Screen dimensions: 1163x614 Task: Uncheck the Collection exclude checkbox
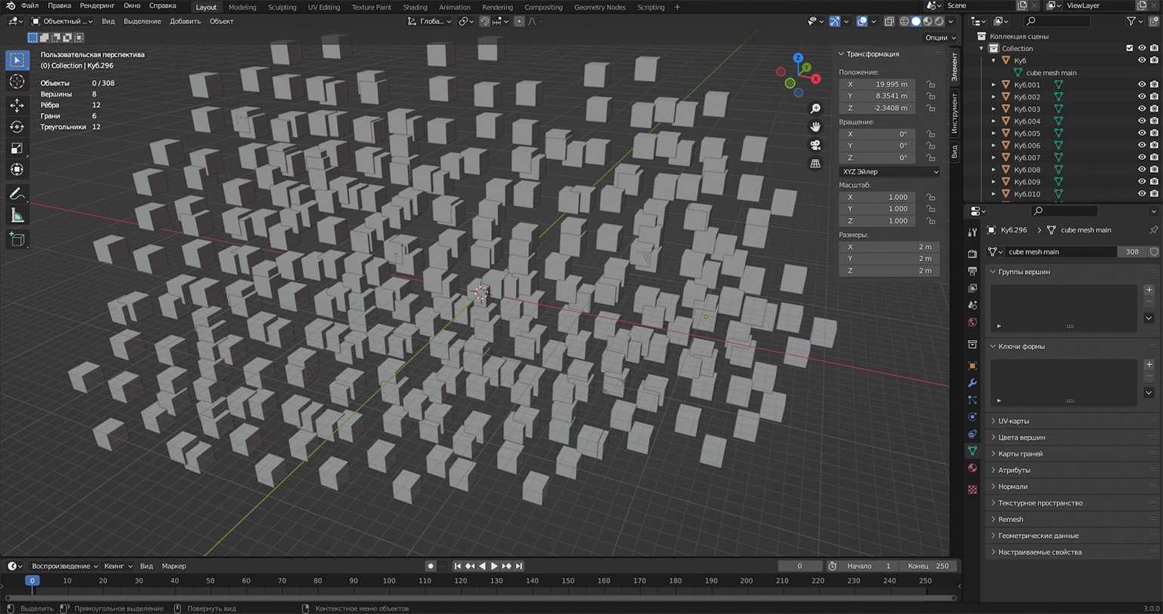[1129, 48]
